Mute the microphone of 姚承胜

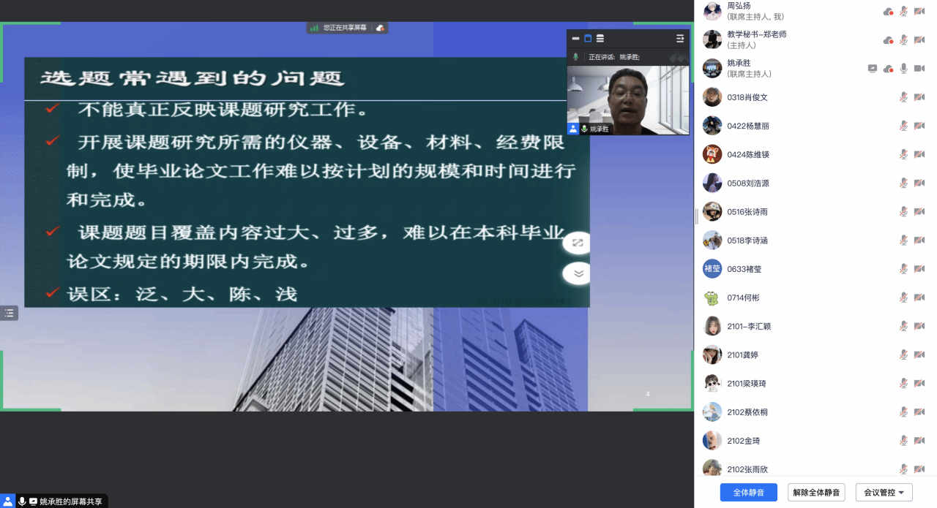tap(903, 68)
